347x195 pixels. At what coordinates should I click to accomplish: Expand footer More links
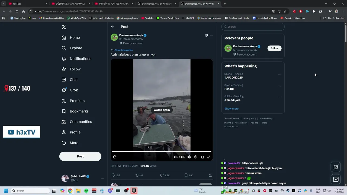click(266, 123)
